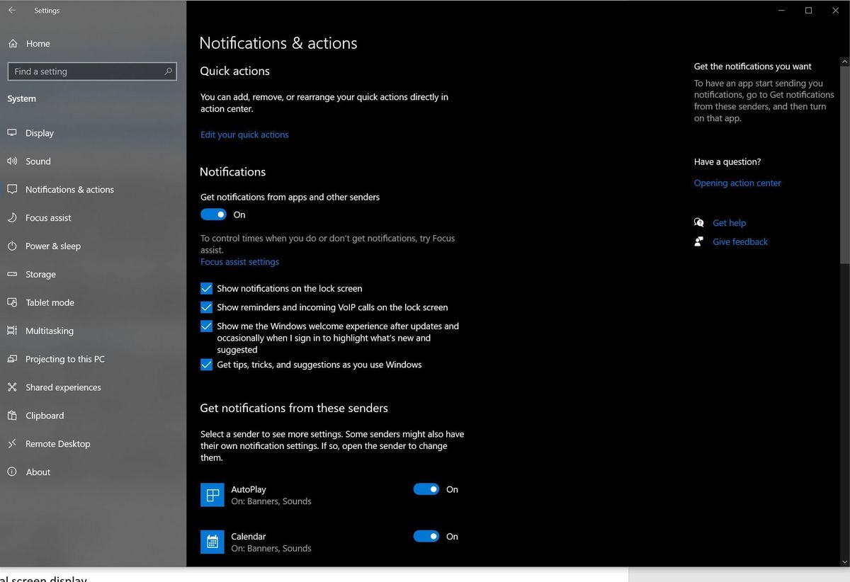Click the Shared experiences icon
Viewport: 850px width, 582px height.
pyautogui.click(x=12, y=387)
